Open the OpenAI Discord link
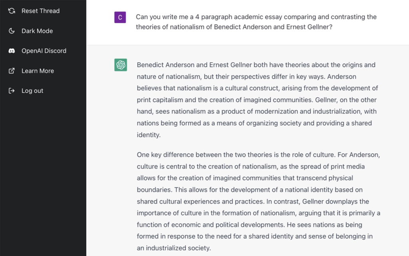 (44, 51)
